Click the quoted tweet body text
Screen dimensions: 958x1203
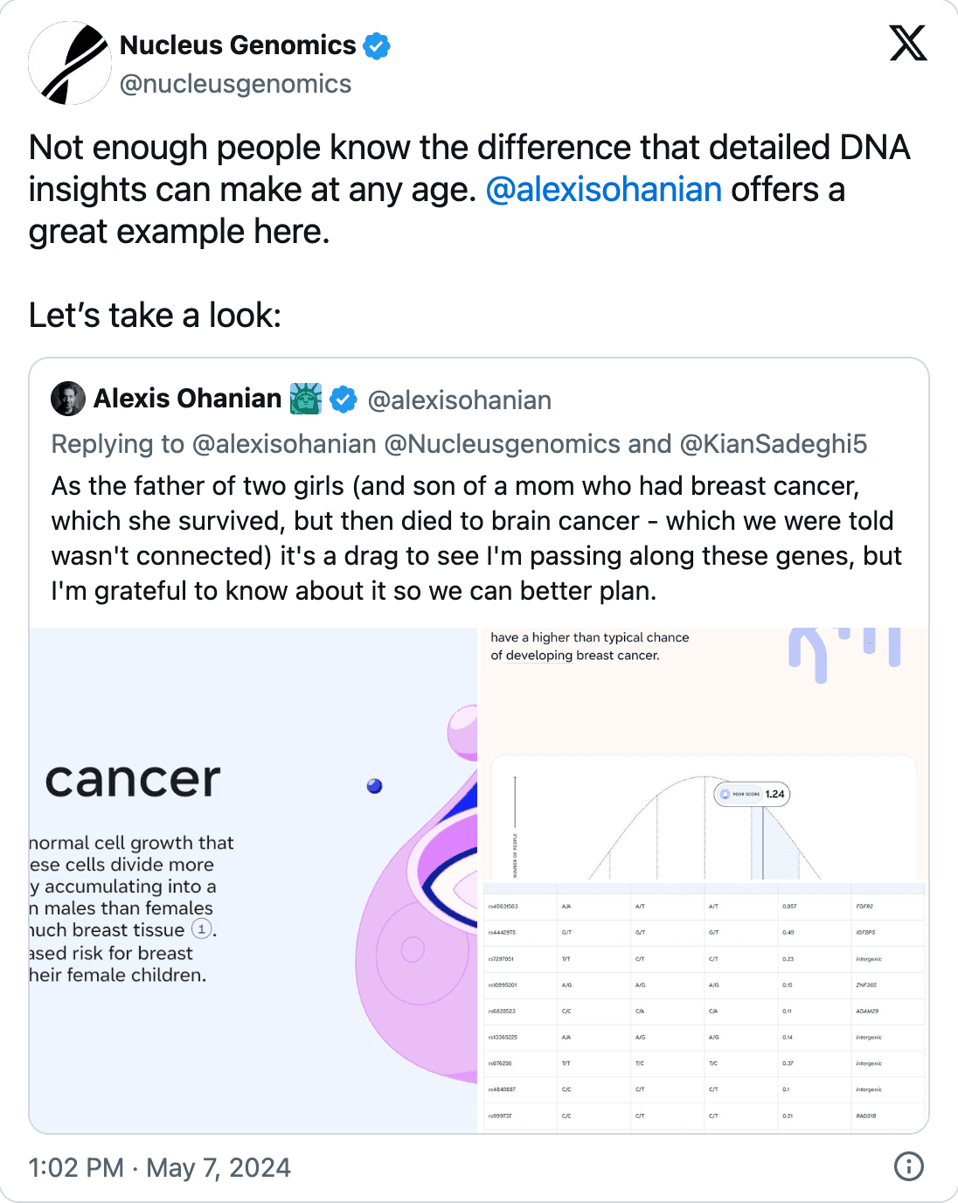coord(476,539)
